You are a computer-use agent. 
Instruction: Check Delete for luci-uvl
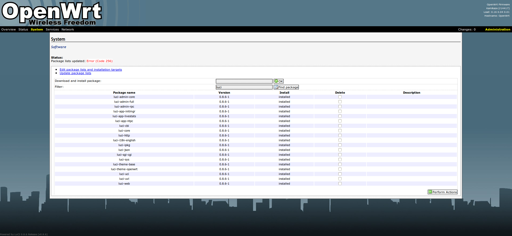[x=340, y=179]
